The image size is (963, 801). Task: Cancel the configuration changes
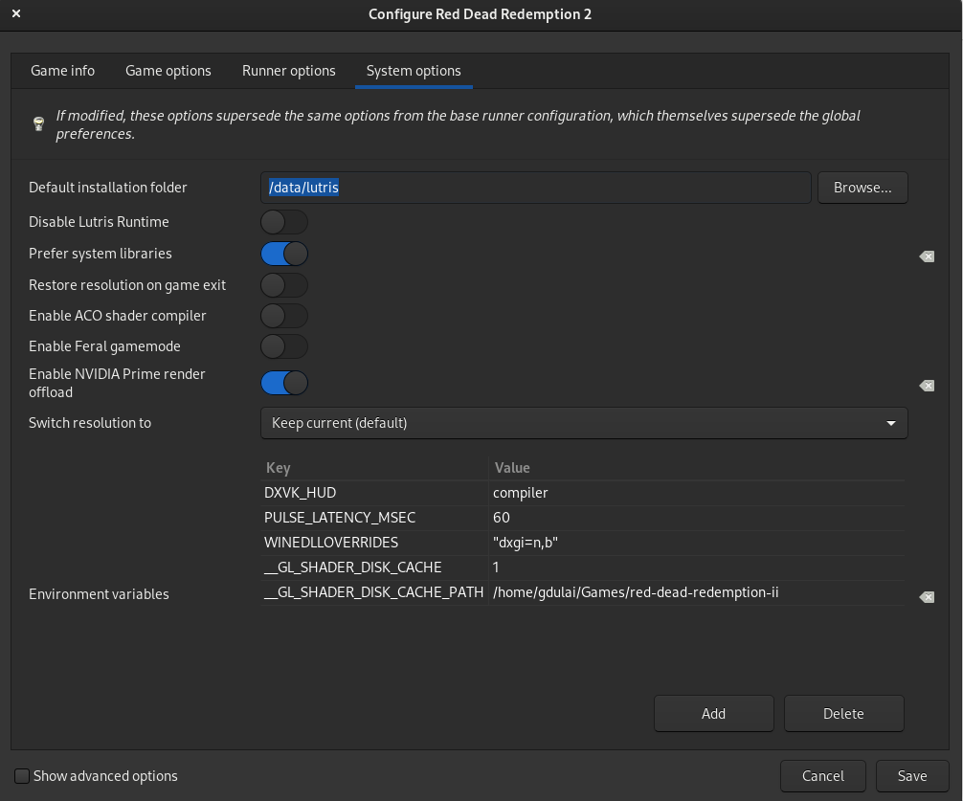(x=823, y=776)
